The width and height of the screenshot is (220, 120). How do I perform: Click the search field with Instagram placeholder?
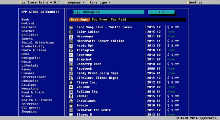point(108,12)
